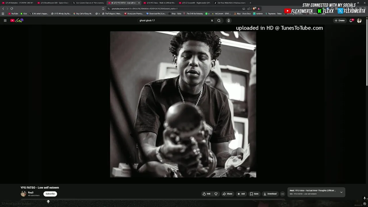Click the video album art player

coord(183,104)
